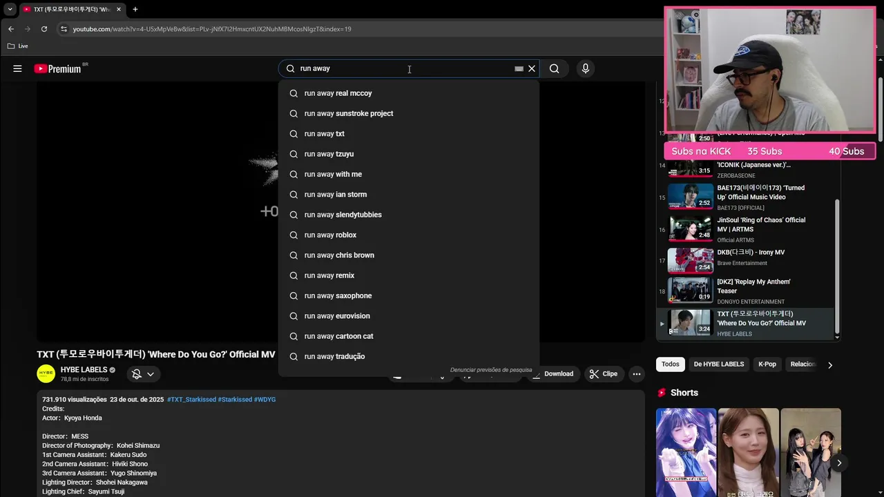Show more filter chips with right chevron
The height and width of the screenshot is (497, 884).
click(x=830, y=364)
